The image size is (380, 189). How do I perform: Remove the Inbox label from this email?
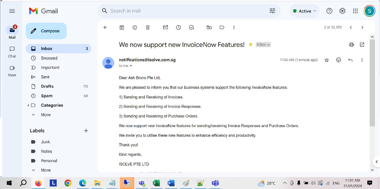tap(269, 45)
